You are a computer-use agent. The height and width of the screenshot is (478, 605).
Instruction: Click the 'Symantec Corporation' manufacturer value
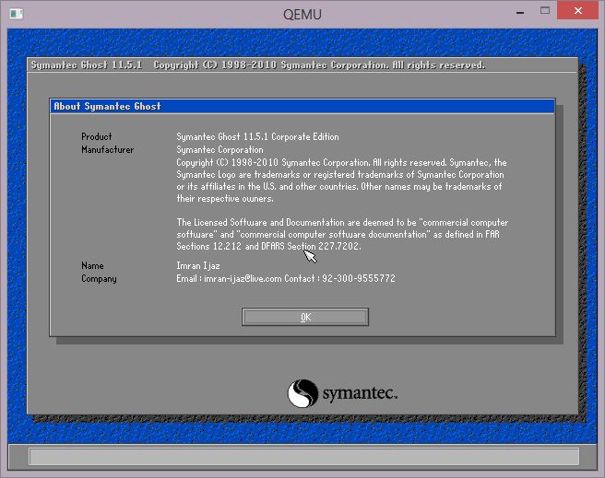219,150
